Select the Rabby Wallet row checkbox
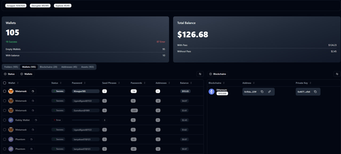This screenshot has width=341, height=154. [x=5, y=120]
